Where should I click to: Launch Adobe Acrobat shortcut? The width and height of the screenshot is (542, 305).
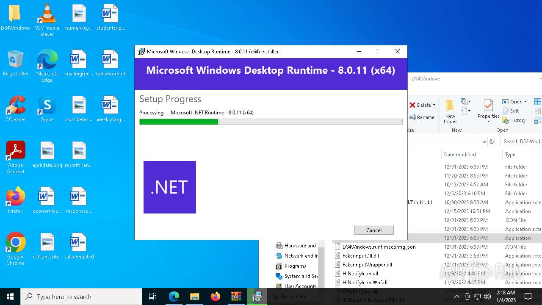coord(15,158)
